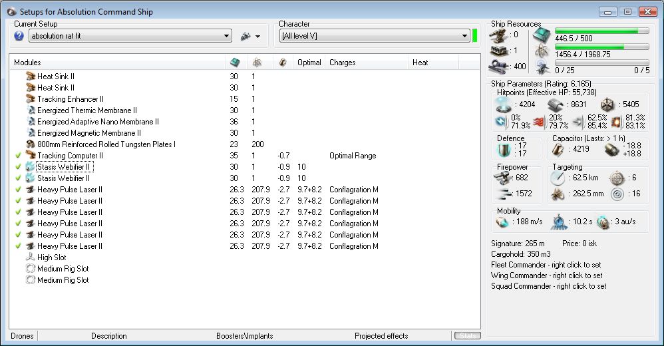Screen dimensions: 664x346
Task: Sort by the Charges column header
Action: [367, 63]
